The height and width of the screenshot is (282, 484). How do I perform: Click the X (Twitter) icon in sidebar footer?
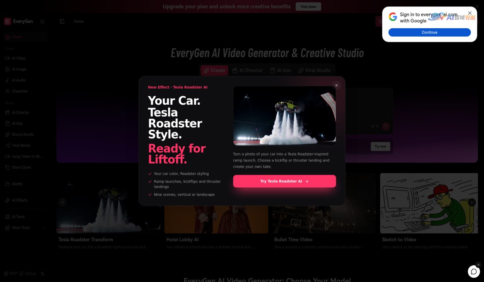[42, 274]
